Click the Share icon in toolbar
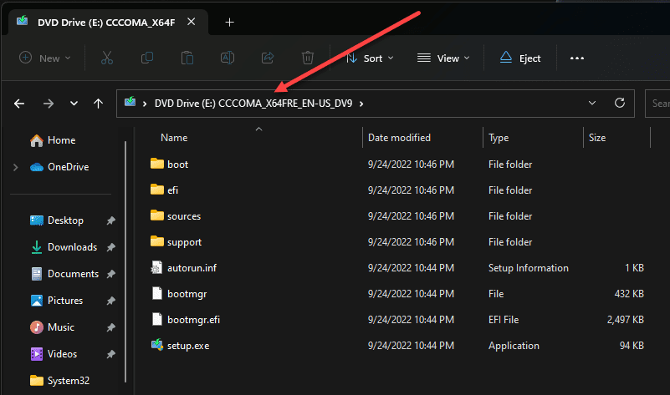670x395 pixels. point(268,58)
